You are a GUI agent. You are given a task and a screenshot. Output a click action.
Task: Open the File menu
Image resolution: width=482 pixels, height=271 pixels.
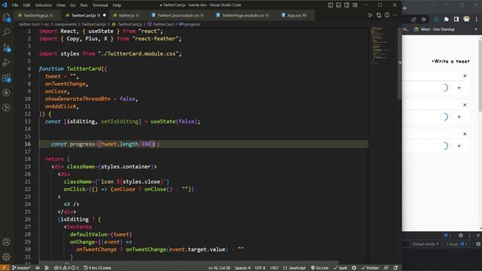[x=15, y=5]
